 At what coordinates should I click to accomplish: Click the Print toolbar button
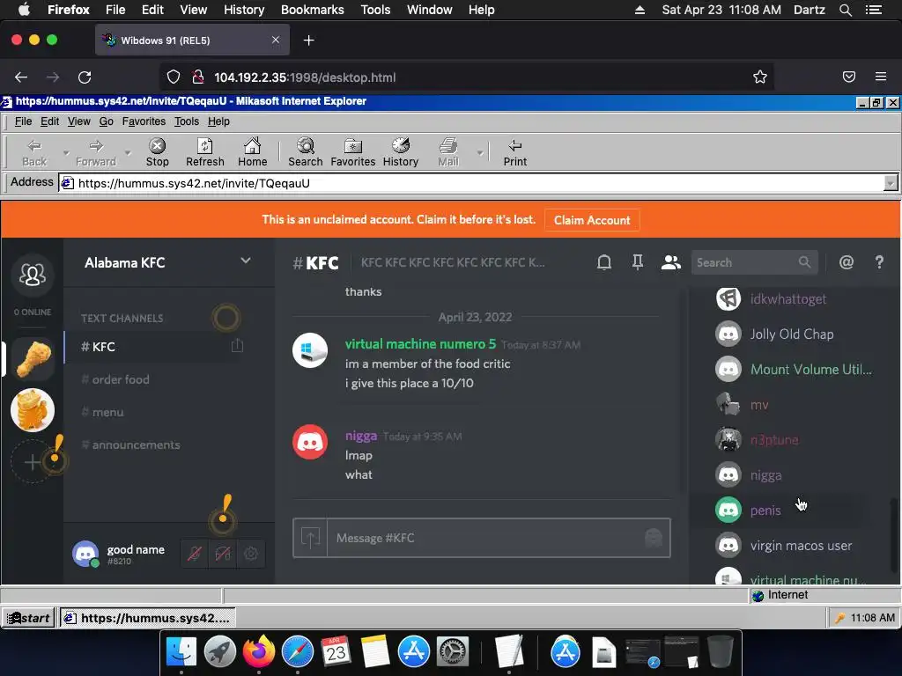point(514,152)
